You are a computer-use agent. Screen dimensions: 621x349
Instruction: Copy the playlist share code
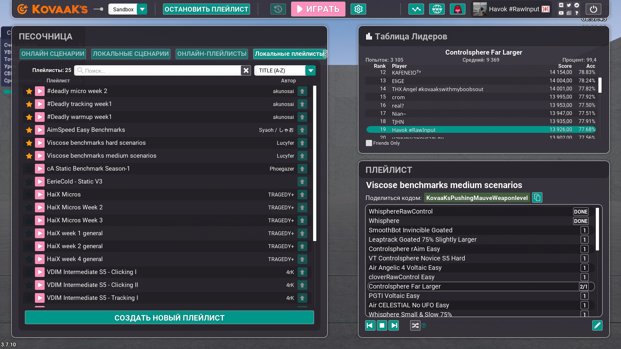pyautogui.click(x=537, y=197)
